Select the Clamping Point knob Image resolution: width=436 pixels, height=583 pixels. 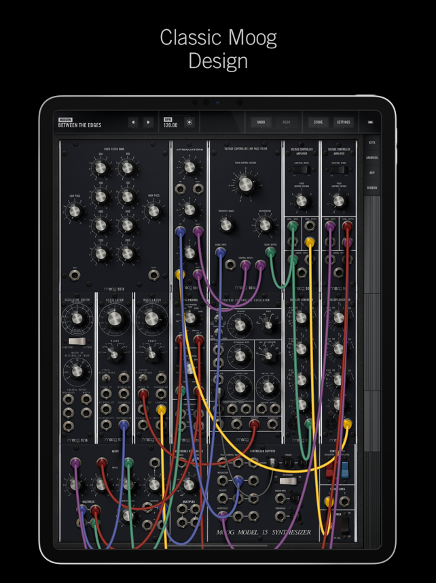(240, 386)
